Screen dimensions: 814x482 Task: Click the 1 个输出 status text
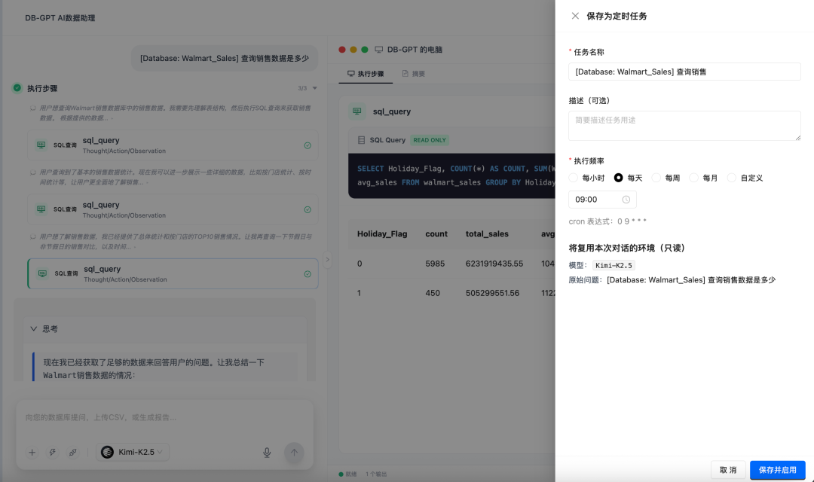coord(376,474)
